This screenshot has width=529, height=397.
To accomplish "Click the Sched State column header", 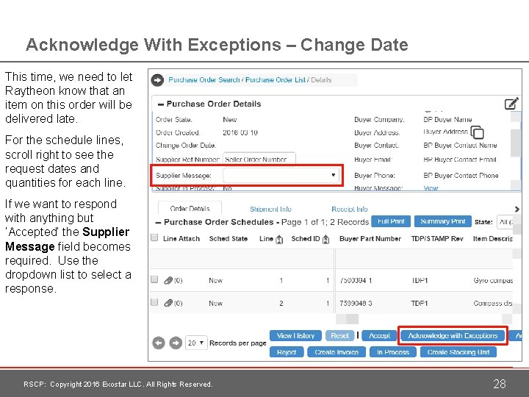I will click(x=228, y=239).
